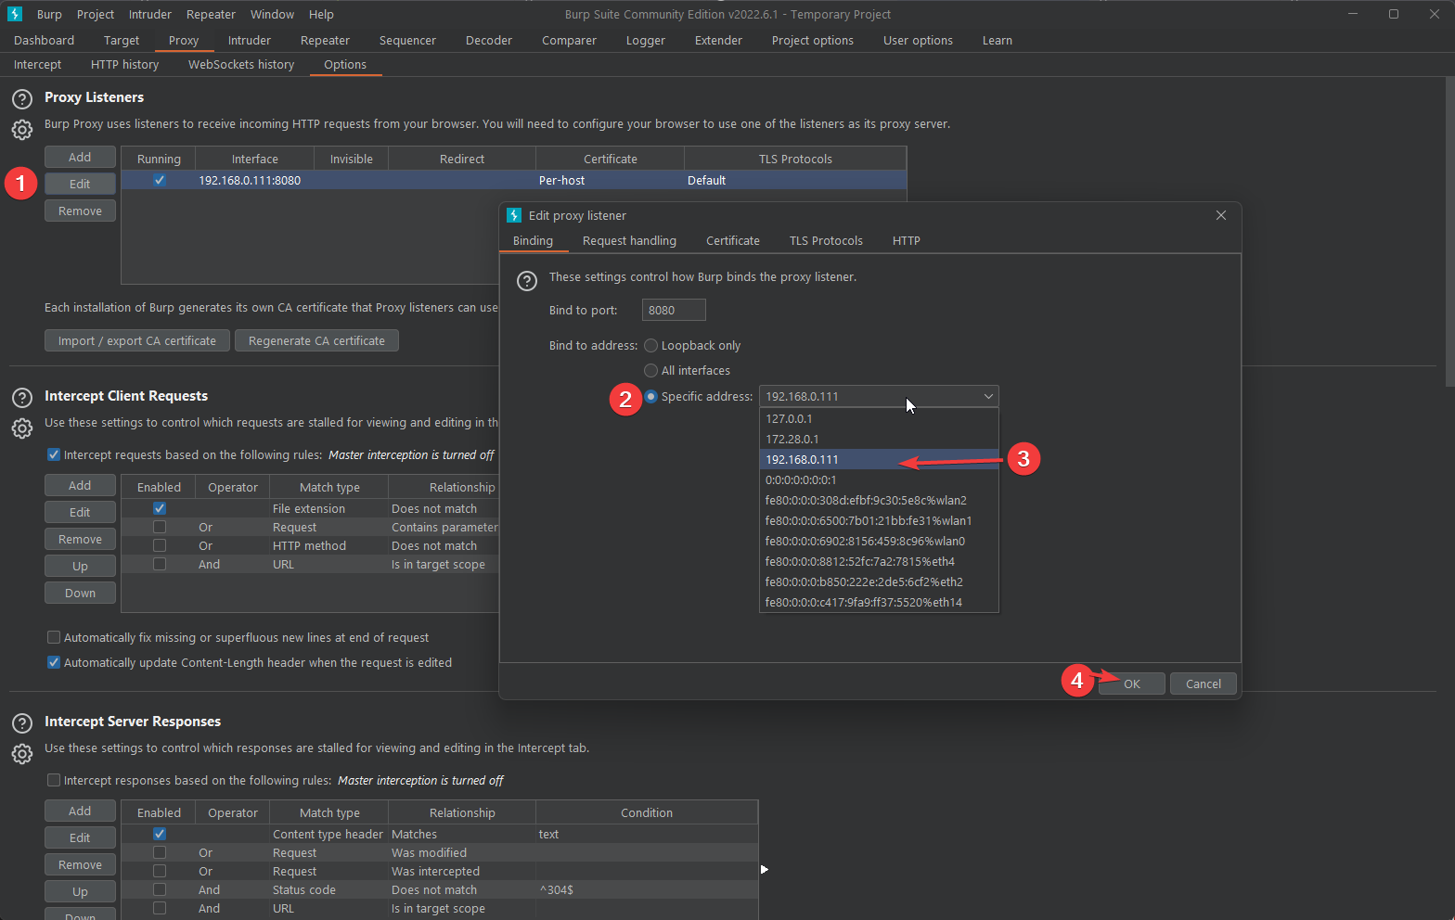Screen dimensions: 1455x920
Task: Open Proxy Listeners help question icon
Action: pyautogui.click(x=22, y=99)
